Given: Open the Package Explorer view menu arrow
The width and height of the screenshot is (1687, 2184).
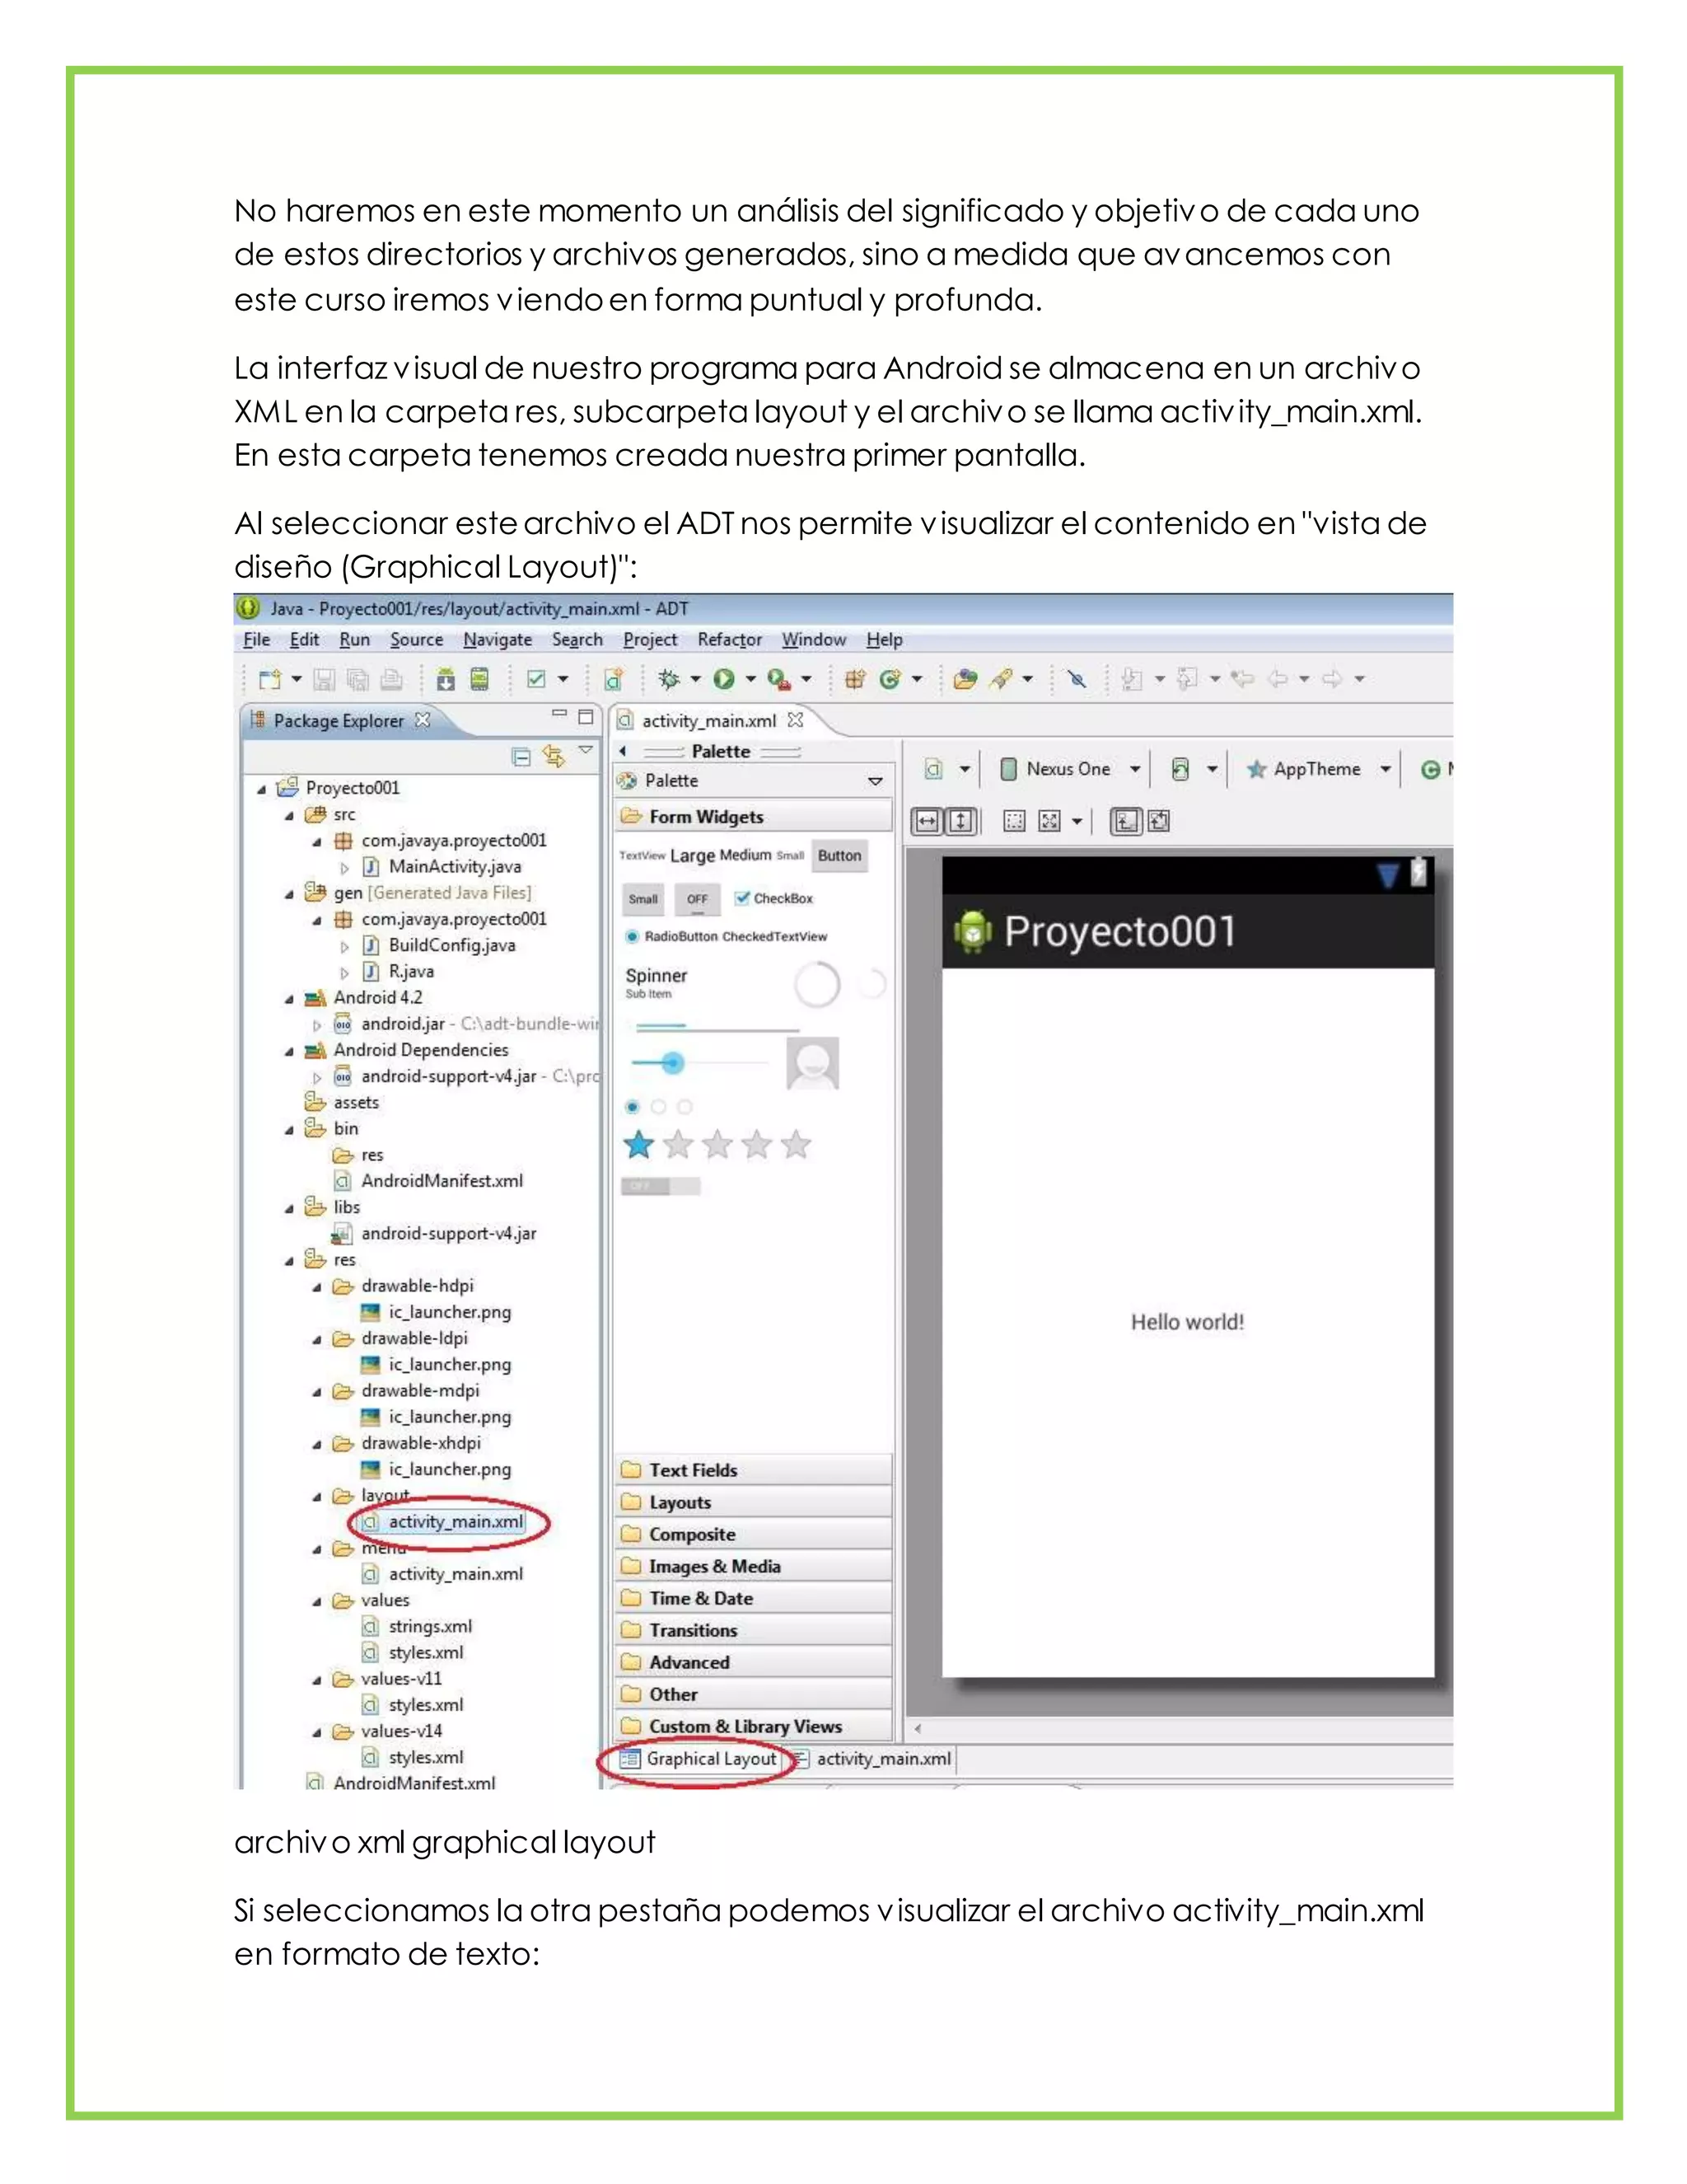Looking at the screenshot, I should tap(586, 750).
